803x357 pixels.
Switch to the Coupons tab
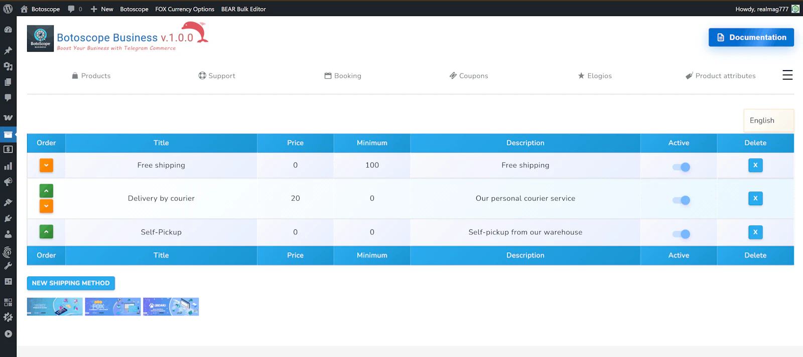[469, 76]
